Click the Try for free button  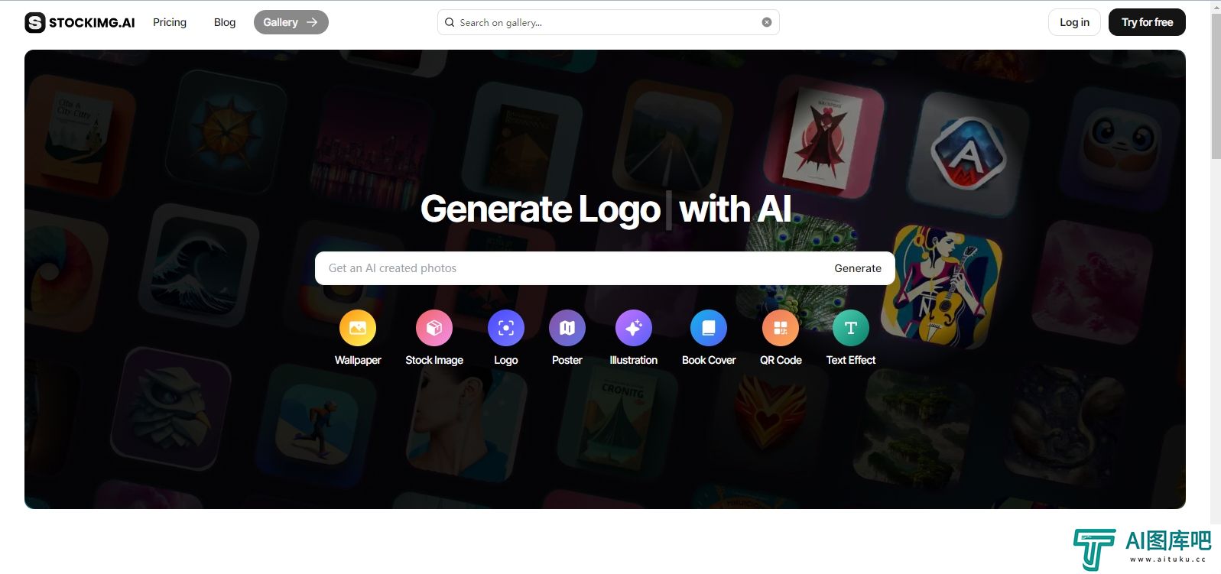tap(1147, 22)
